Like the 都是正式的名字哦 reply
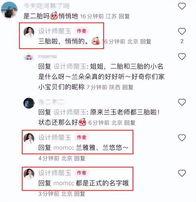The width and height of the screenshot is (196, 202). 182,173
